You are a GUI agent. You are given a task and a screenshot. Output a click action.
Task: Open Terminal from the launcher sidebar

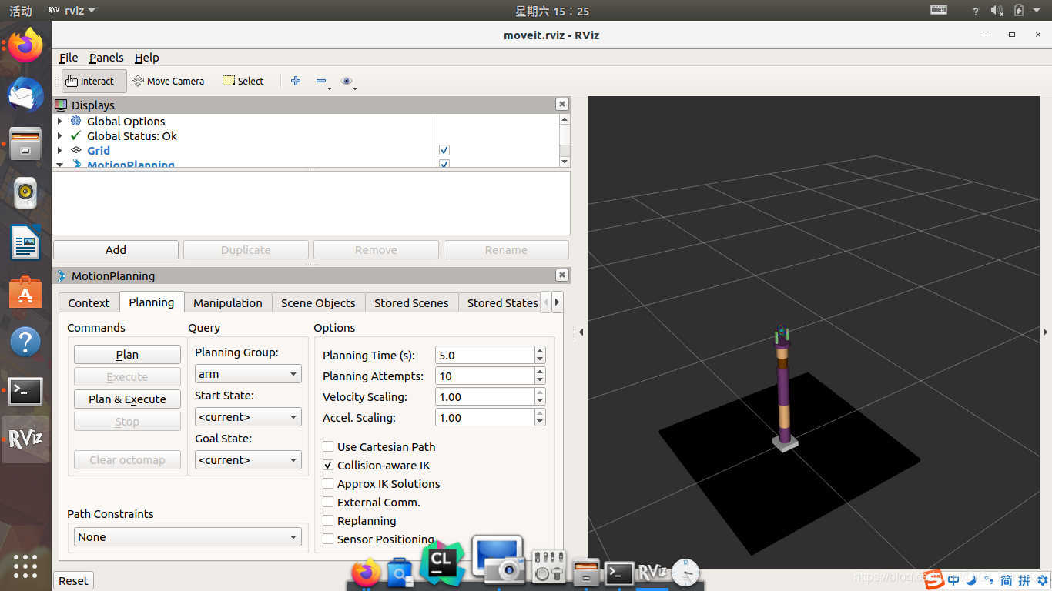point(25,391)
